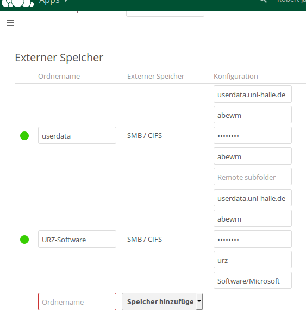Edit username field of URZ-Software storage

point(253,218)
